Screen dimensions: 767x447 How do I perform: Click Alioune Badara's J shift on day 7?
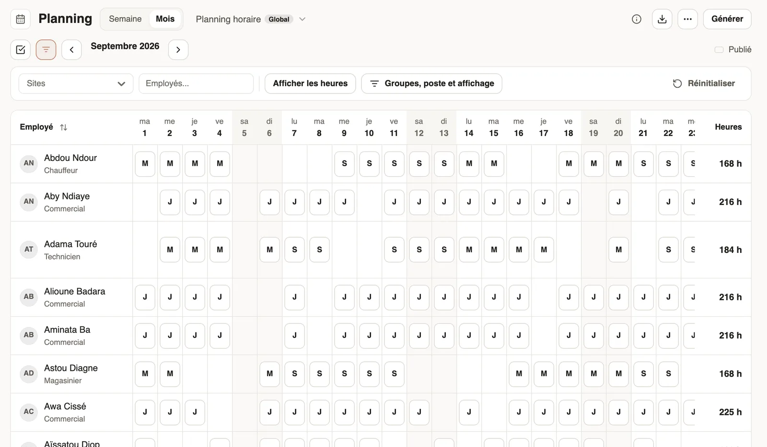[x=294, y=297]
